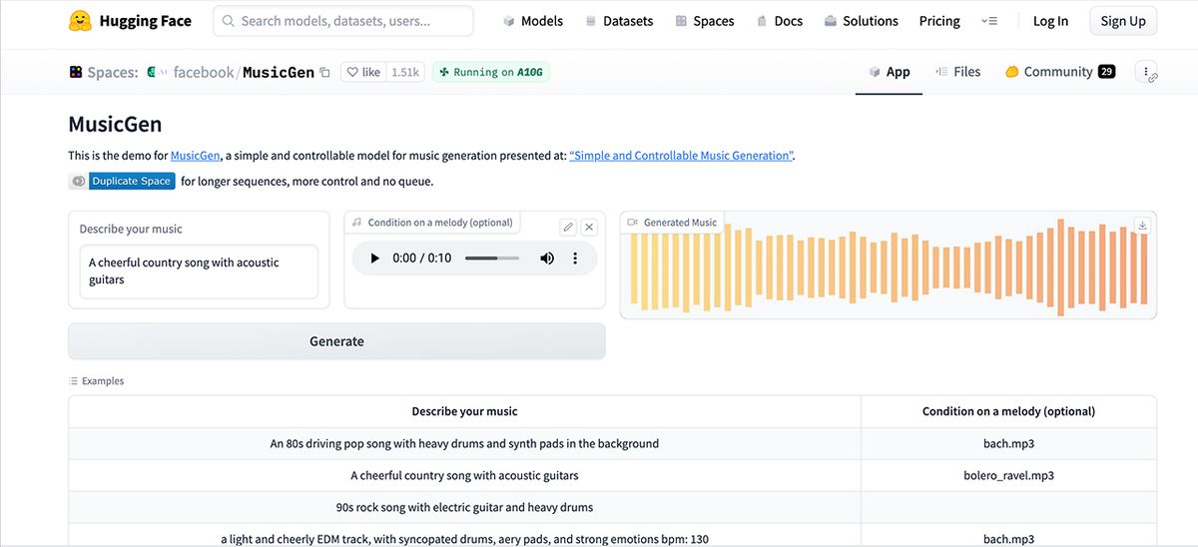Click the Generate button

336,341
